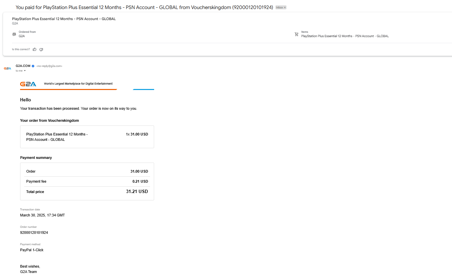The height and width of the screenshot is (280, 452).
Task: Click the thumbs up feedback icon
Action: pyautogui.click(x=35, y=50)
